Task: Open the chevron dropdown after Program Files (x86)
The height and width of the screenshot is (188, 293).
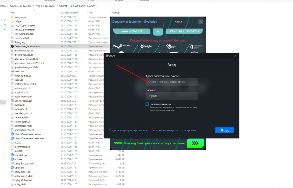Action: tap(57, 6)
